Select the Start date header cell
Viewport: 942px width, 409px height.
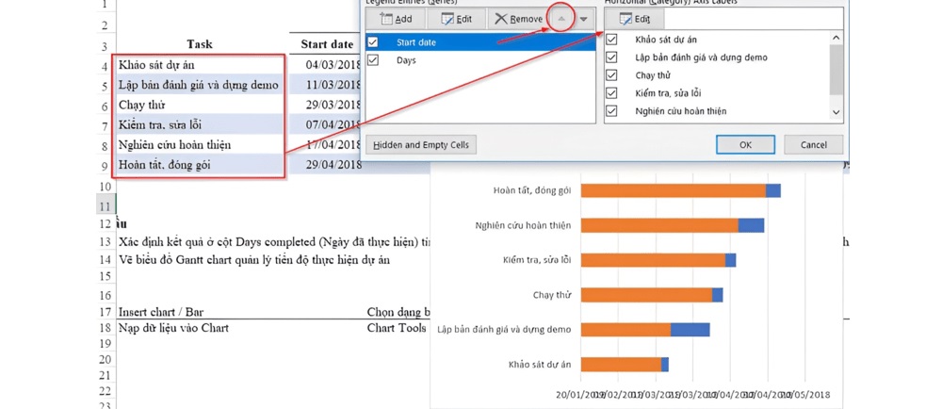click(x=327, y=44)
